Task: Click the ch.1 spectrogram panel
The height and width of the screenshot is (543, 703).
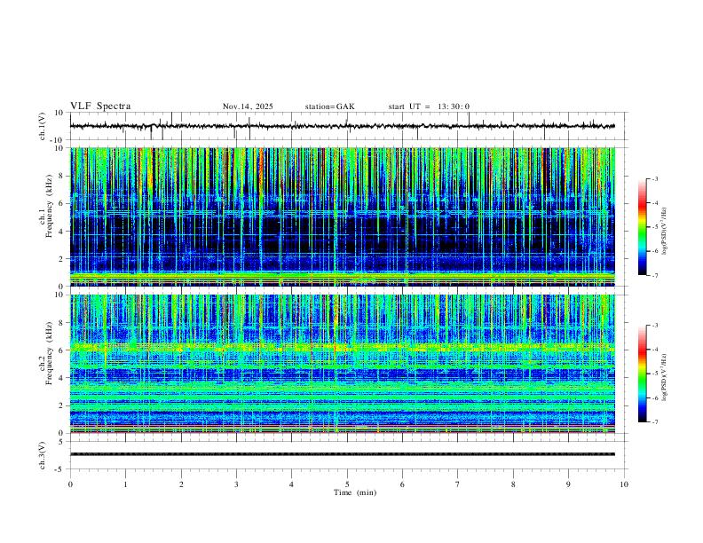Action: [342, 216]
